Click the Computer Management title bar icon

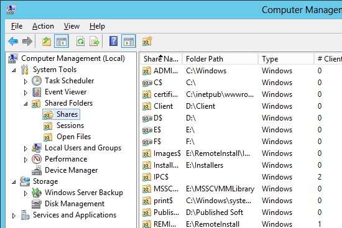pyautogui.click(x=11, y=9)
